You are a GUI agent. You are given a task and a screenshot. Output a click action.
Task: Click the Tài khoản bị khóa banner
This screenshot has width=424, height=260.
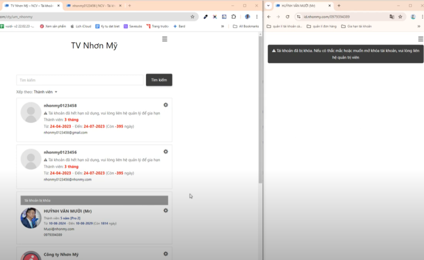(x=94, y=200)
